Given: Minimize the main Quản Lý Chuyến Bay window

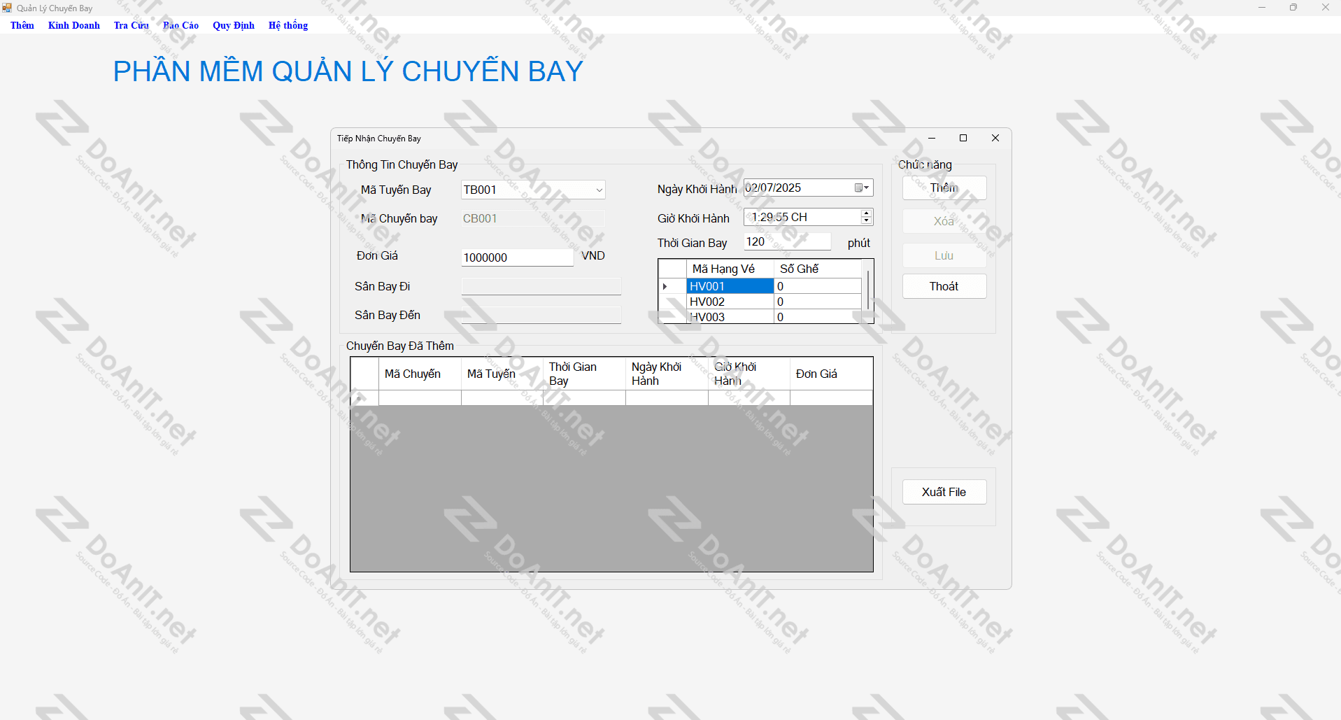Looking at the screenshot, I should [x=1262, y=8].
